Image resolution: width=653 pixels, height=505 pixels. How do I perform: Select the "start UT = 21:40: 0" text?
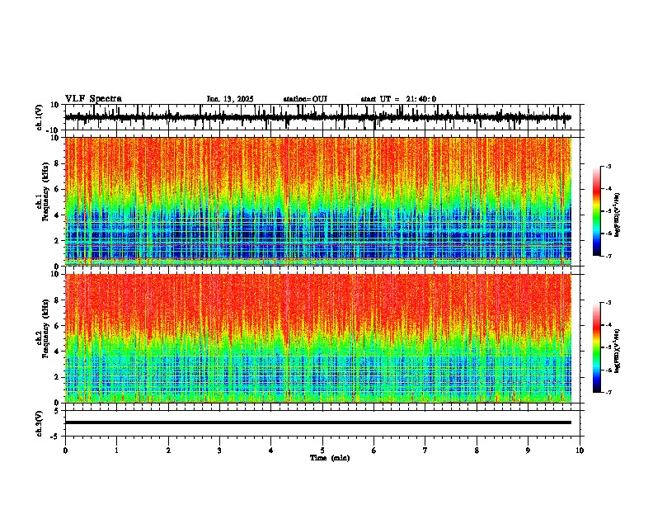[398, 99]
